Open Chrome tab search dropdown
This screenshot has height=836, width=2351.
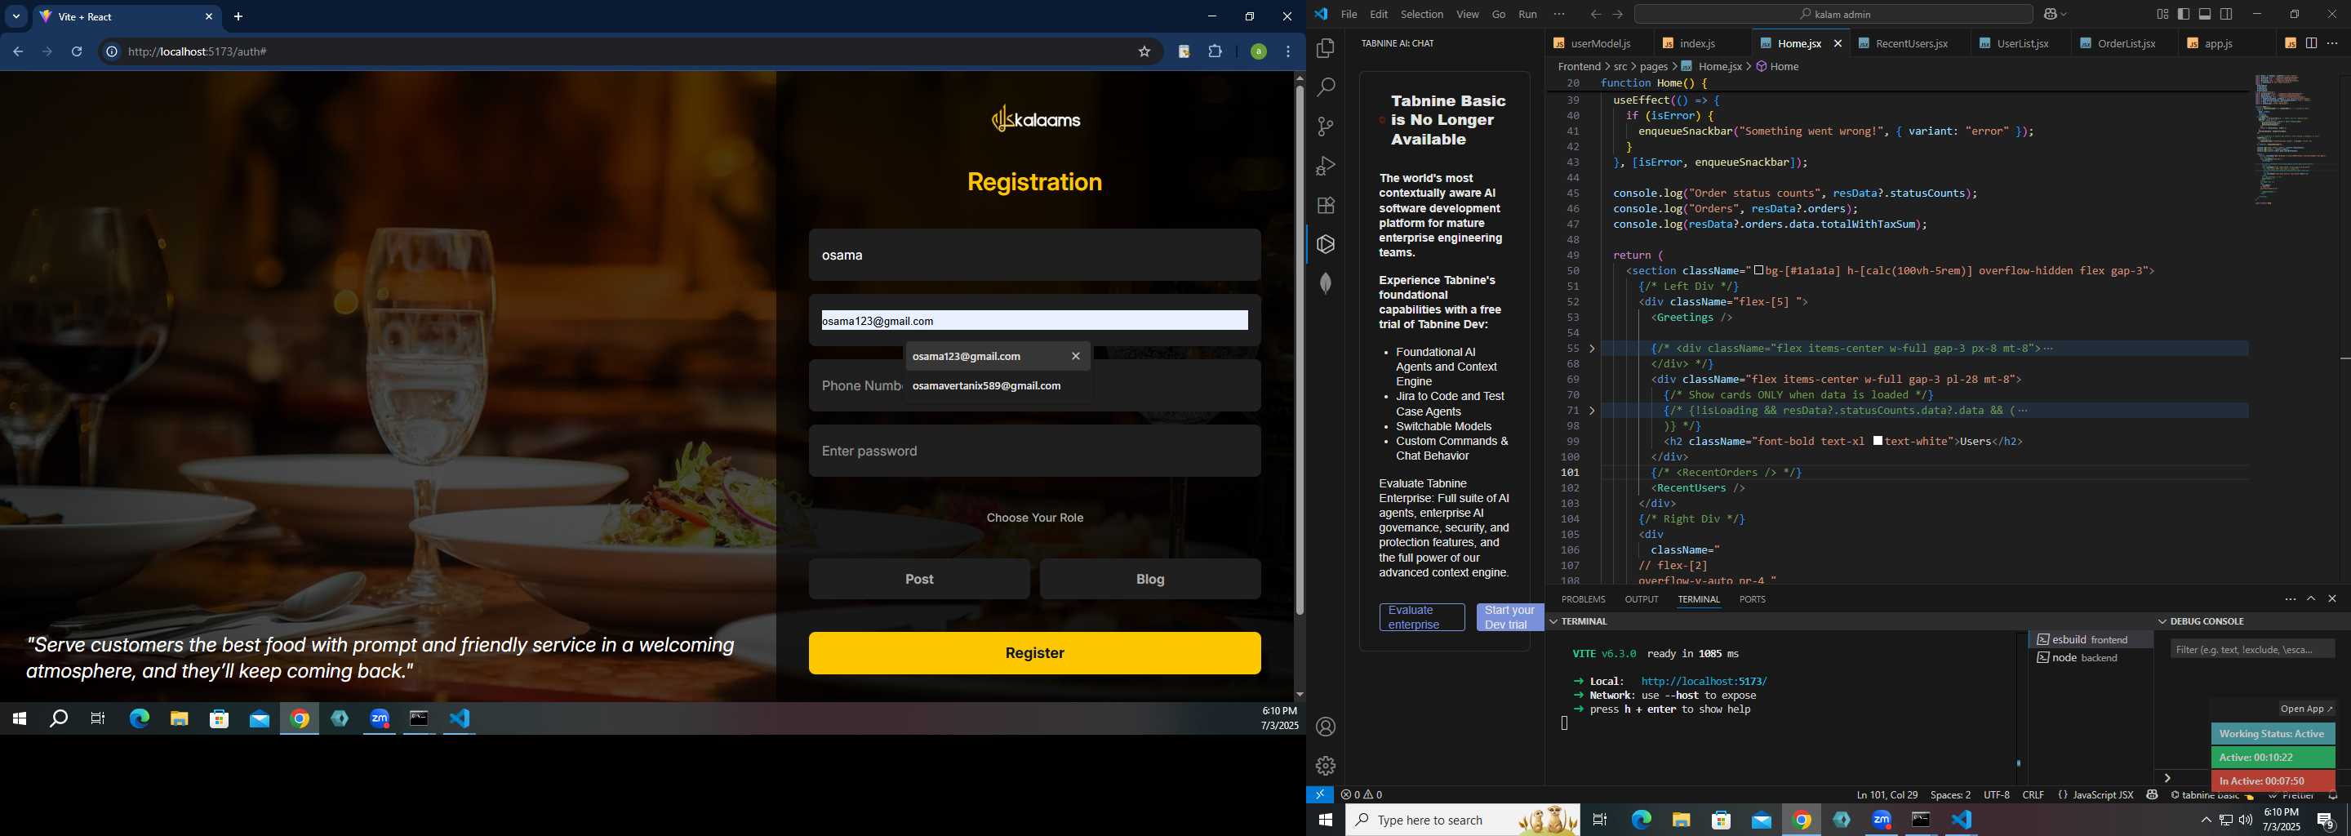(x=16, y=16)
